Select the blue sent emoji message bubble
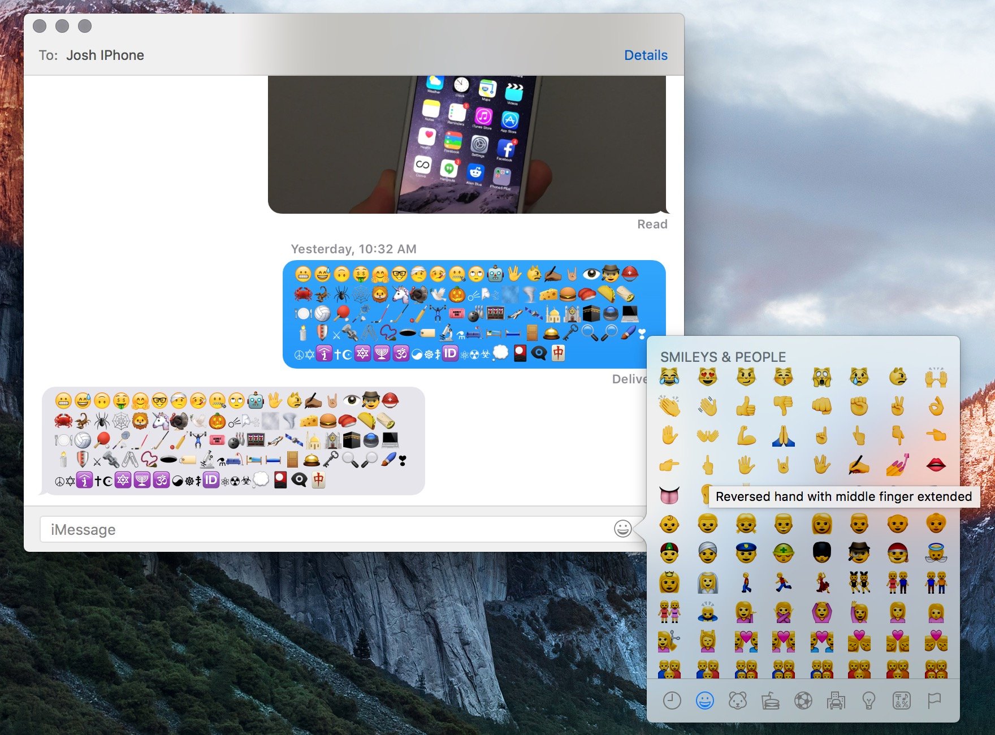995x735 pixels. click(474, 314)
